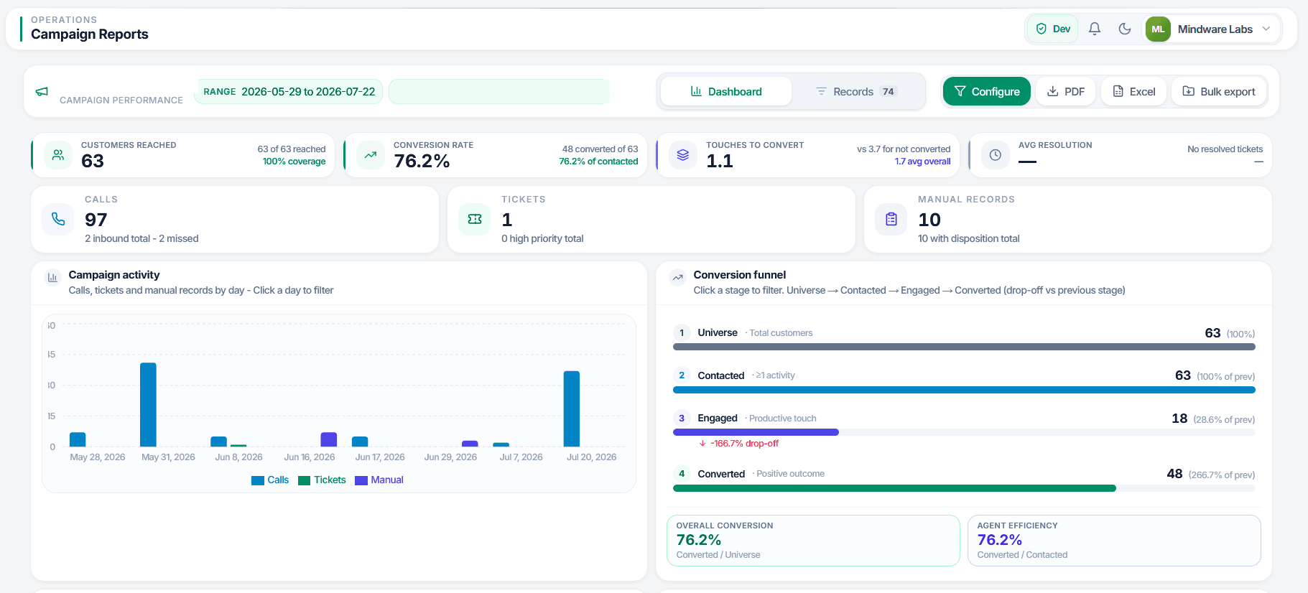
Task: Click the ML avatar
Action: pos(1158,29)
